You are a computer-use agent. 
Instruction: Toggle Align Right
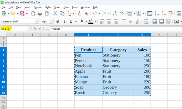[116, 22]
